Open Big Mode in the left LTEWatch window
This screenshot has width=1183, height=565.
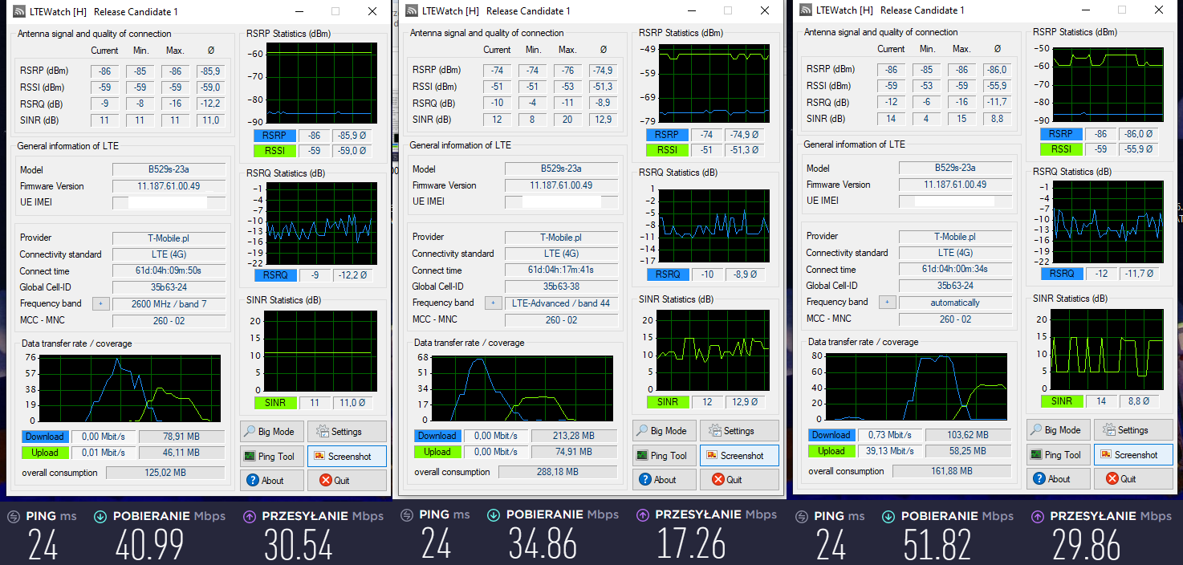tap(271, 432)
